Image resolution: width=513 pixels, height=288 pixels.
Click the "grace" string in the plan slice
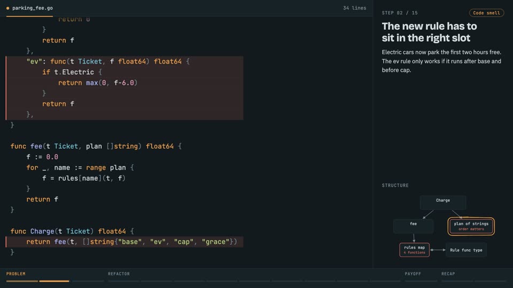click(x=215, y=242)
